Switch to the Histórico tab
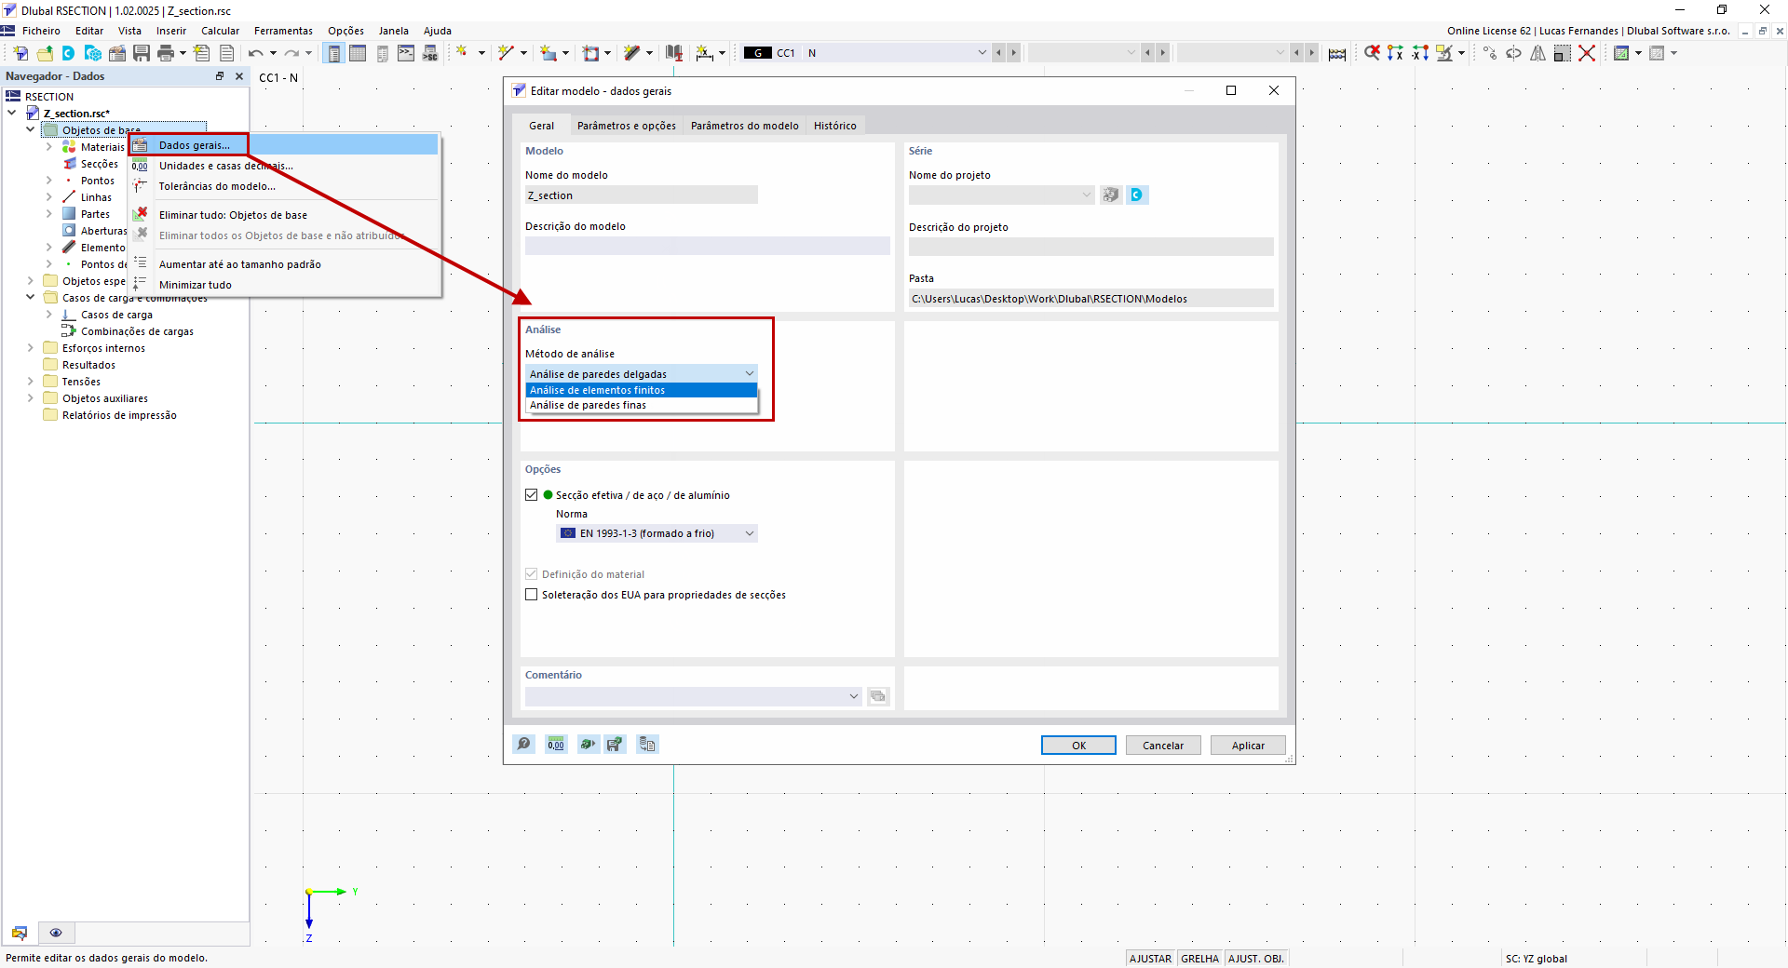This screenshot has width=1788, height=968. 835,126
